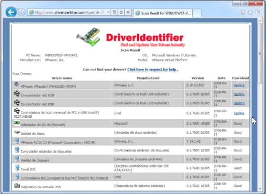Click the USB icon on the Concentrador raíz USB row just above the Intel row
This screenshot has width=266, height=194.
click(17, 103)
